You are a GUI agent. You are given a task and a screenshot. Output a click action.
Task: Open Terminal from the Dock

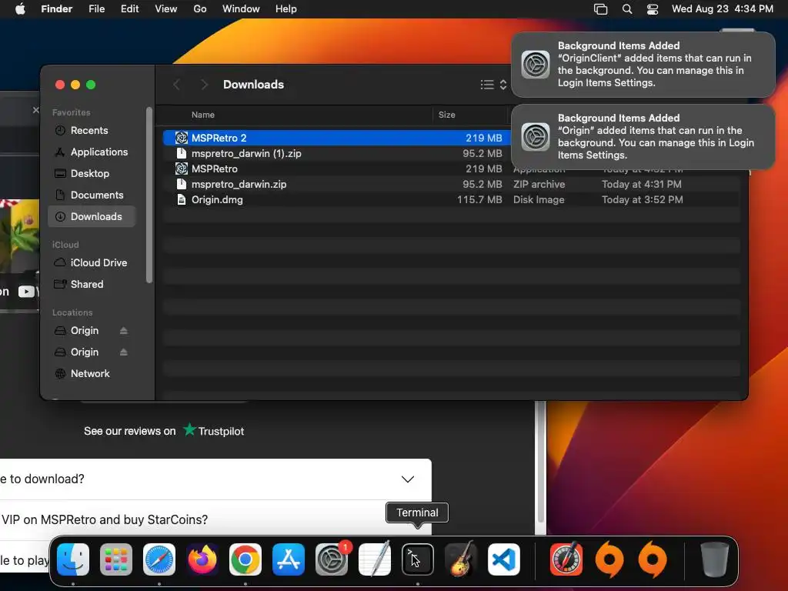[x=418, y=559]
